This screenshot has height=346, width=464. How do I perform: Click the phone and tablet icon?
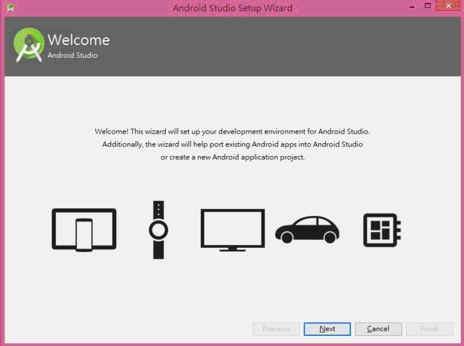pyautogui.click(x=84, y=230)
